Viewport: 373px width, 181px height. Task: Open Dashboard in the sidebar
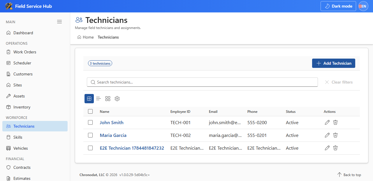(x=35, y=33)
